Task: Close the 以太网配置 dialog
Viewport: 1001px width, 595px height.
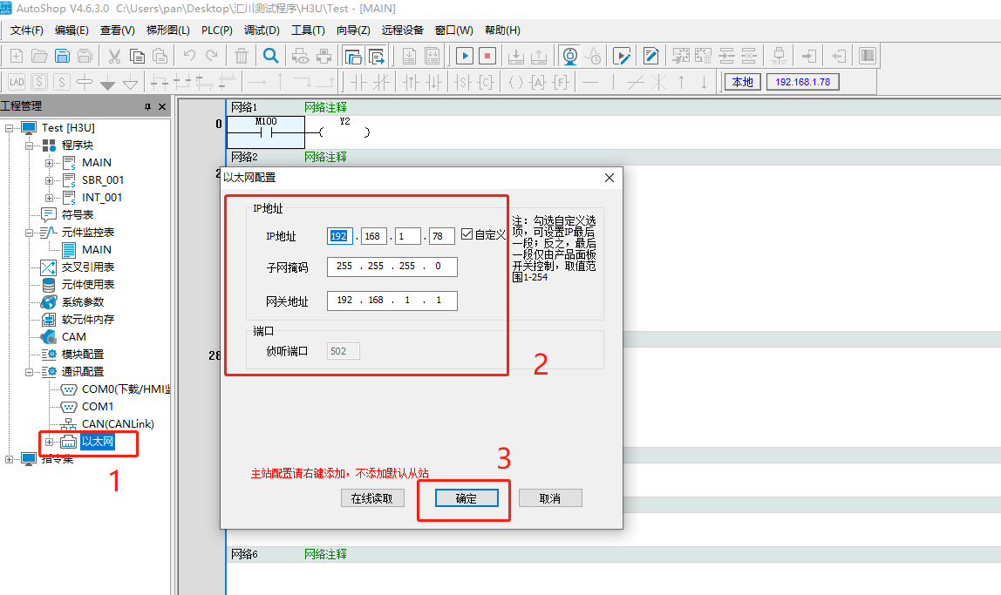Action: point(609,178)
